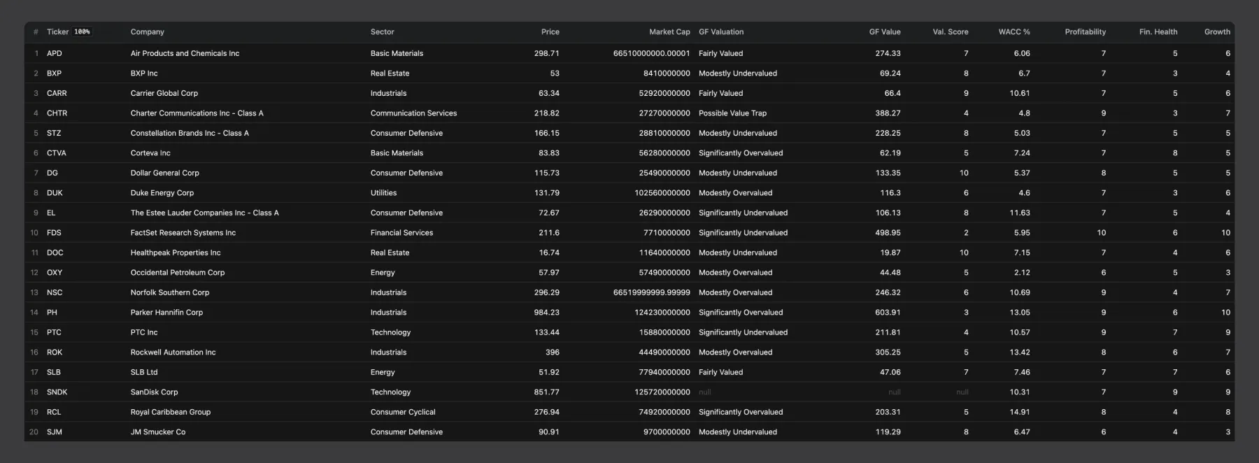Select the SNDK ticker cell
The width and height of the screenshot is (1259, 463).
pos(57,392)
